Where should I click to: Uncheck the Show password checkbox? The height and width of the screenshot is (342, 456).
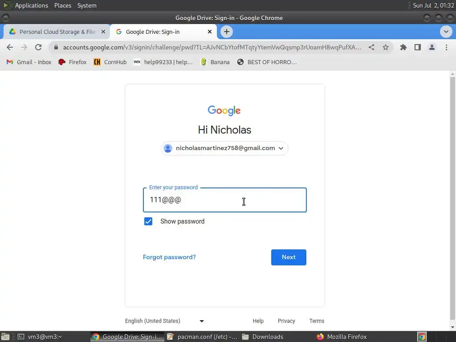(x=148, y=221)
